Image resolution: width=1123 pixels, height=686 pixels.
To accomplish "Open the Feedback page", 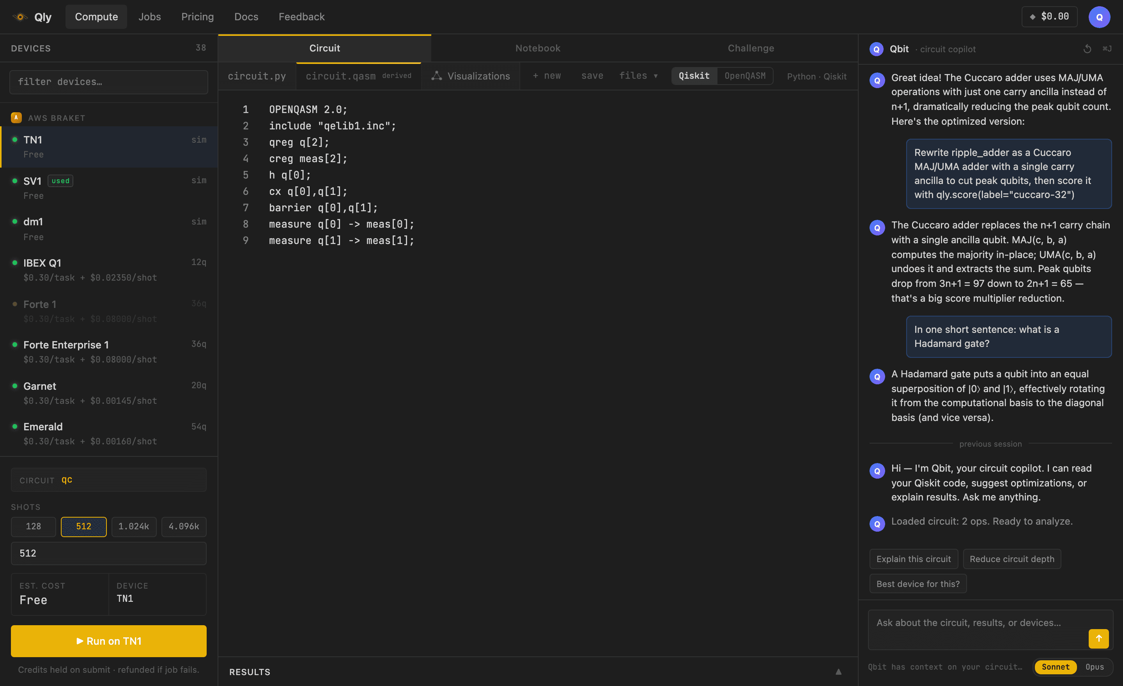I will [301, 17].
